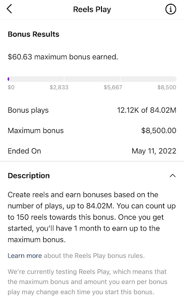Click the purple progress indicator on bonus bar
Image resolution: width=184 pixels, height=303 pixels.
coord(9,79)
